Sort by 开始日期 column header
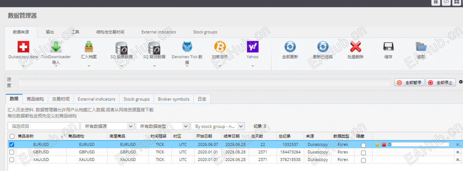 [209, 136]
